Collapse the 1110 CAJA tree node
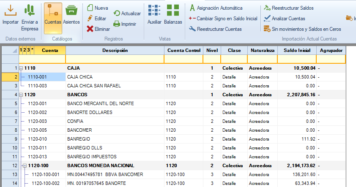The height and width of the screenshot is (187, 356). click(22, 68)
